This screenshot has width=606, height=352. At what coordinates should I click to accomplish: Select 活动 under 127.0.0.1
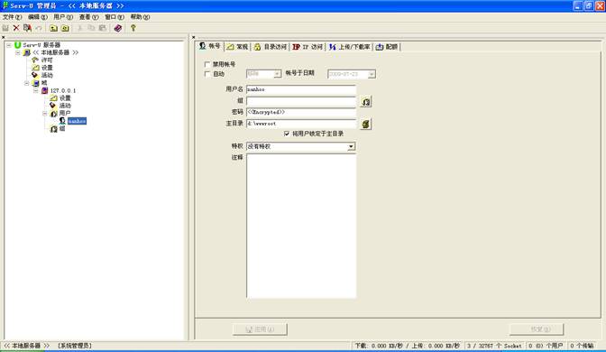coord(65,106)
